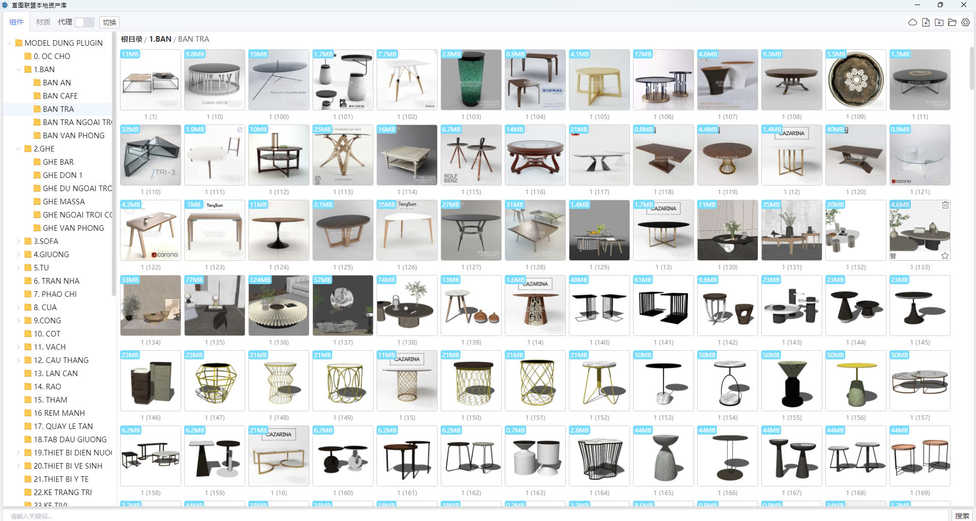This screenshot has height=521, width=976.
Task: Collapse the 1.BAN folder tree
Action: 19,70
